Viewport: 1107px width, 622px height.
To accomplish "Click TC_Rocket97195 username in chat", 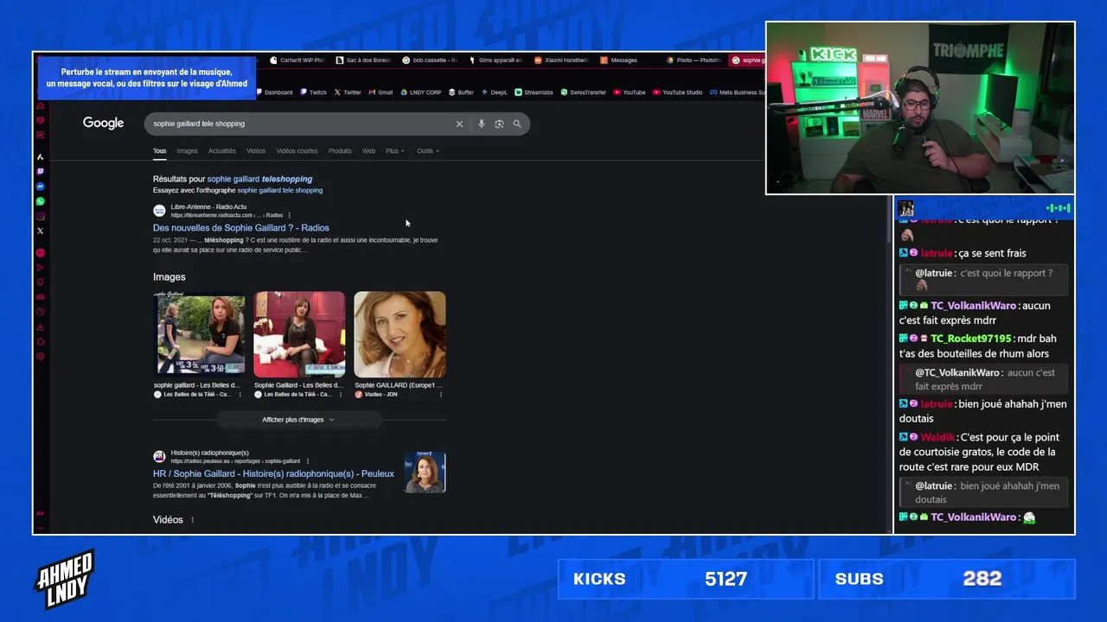I will [x=970, y=339].
